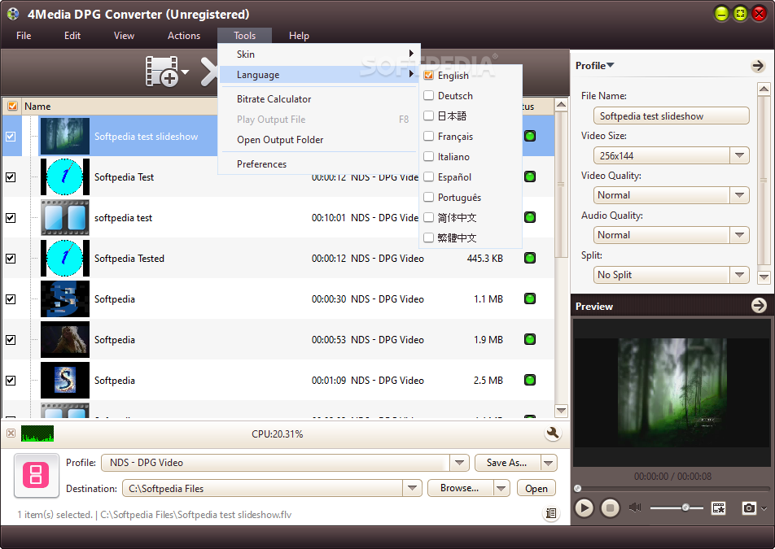This screenshot has height=549, width=775.
Task: Choose Français language option
Action: (x=471, y=137)
